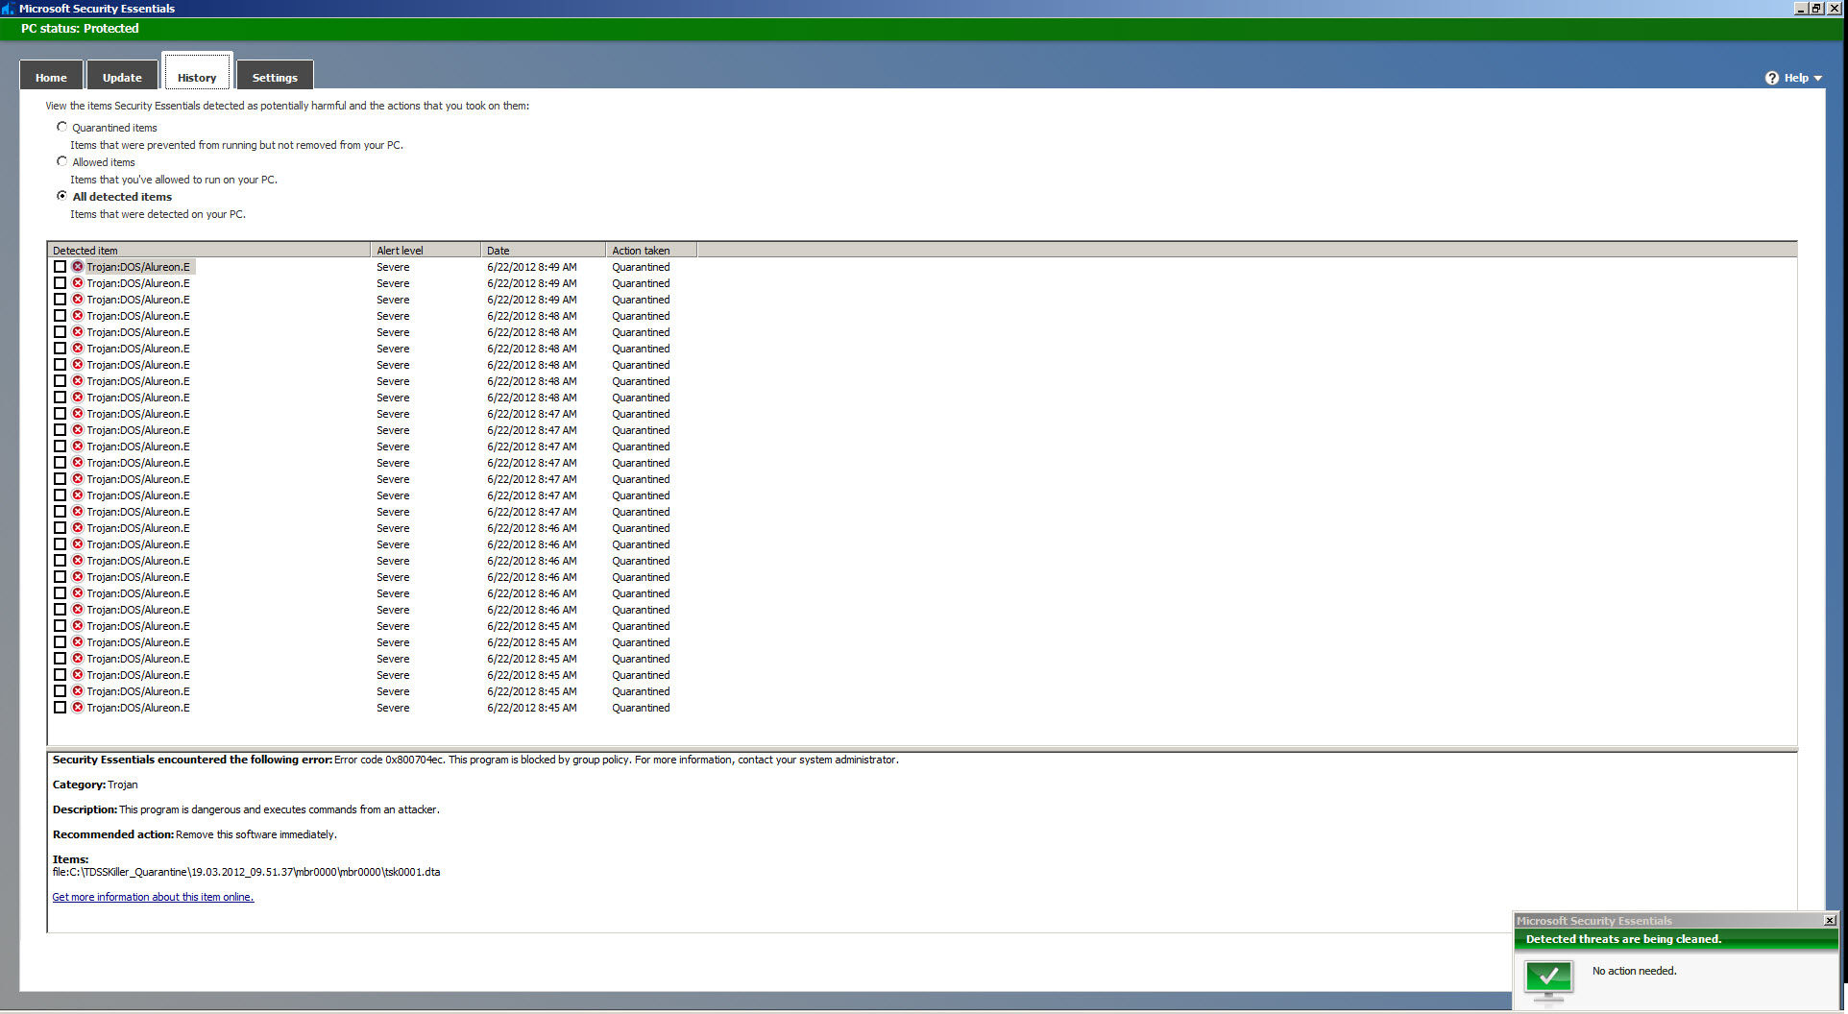Open the Home tab
The width and height of the screenshot is (1848, 1014).
(51, 77)
